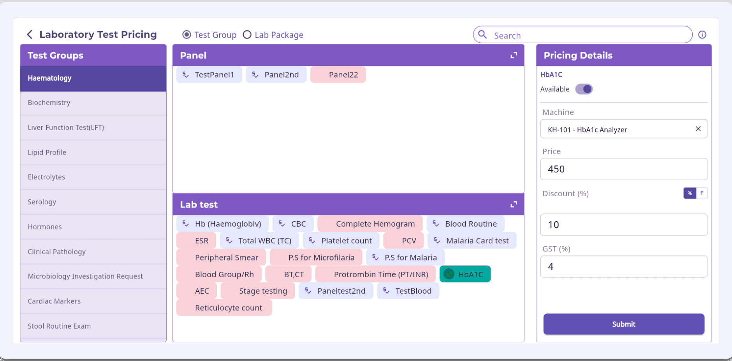The height and width of the screenshot is (361, 732).
Task: Select the Complete Hemogram lab test
Action: pos(370,224)
